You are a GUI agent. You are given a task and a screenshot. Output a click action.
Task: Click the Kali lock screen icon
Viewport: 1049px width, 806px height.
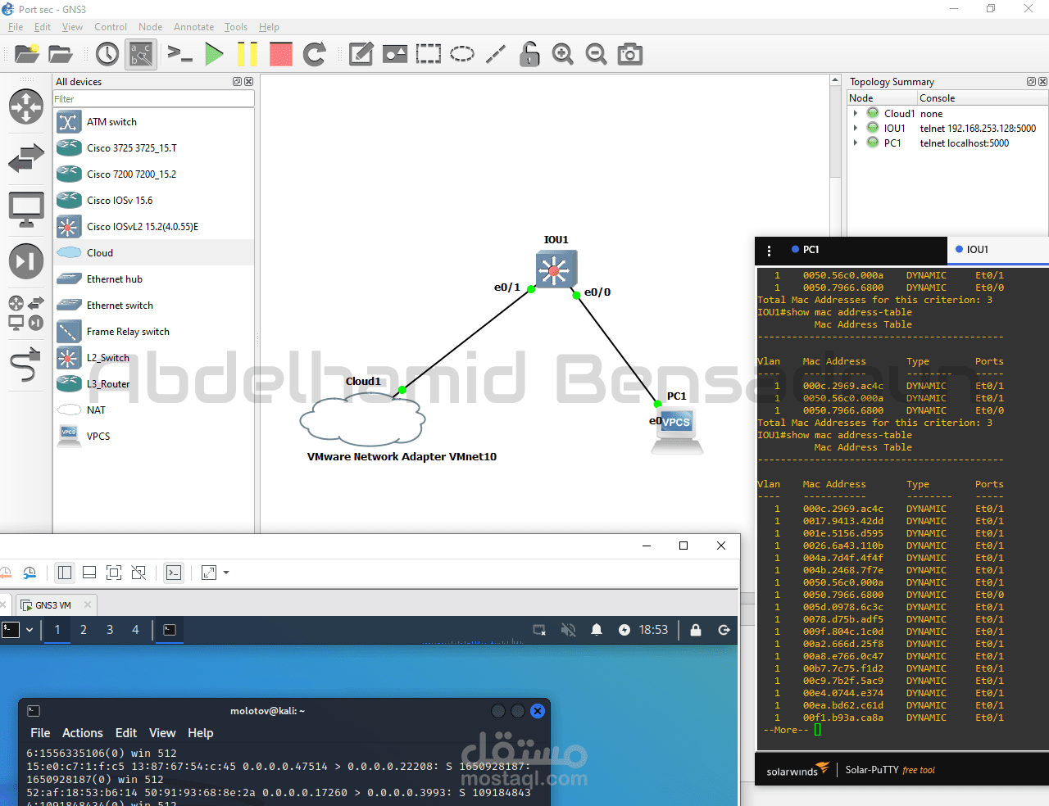tap(696, 630)
